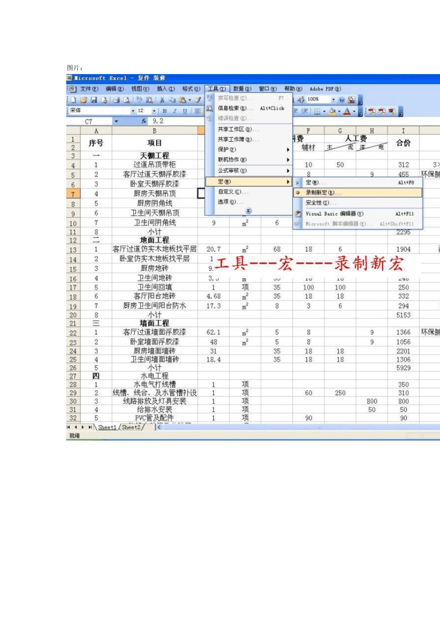This screenshot has width=440, height=622.
Task: Open the 插入 (Insert) menu
Action: click(x=165, y=89)
